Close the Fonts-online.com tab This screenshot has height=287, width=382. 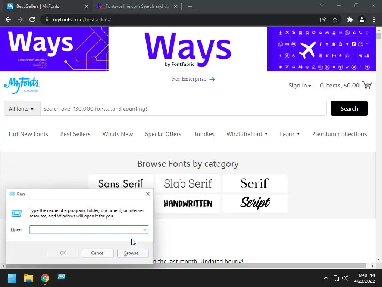pos(176,6)
